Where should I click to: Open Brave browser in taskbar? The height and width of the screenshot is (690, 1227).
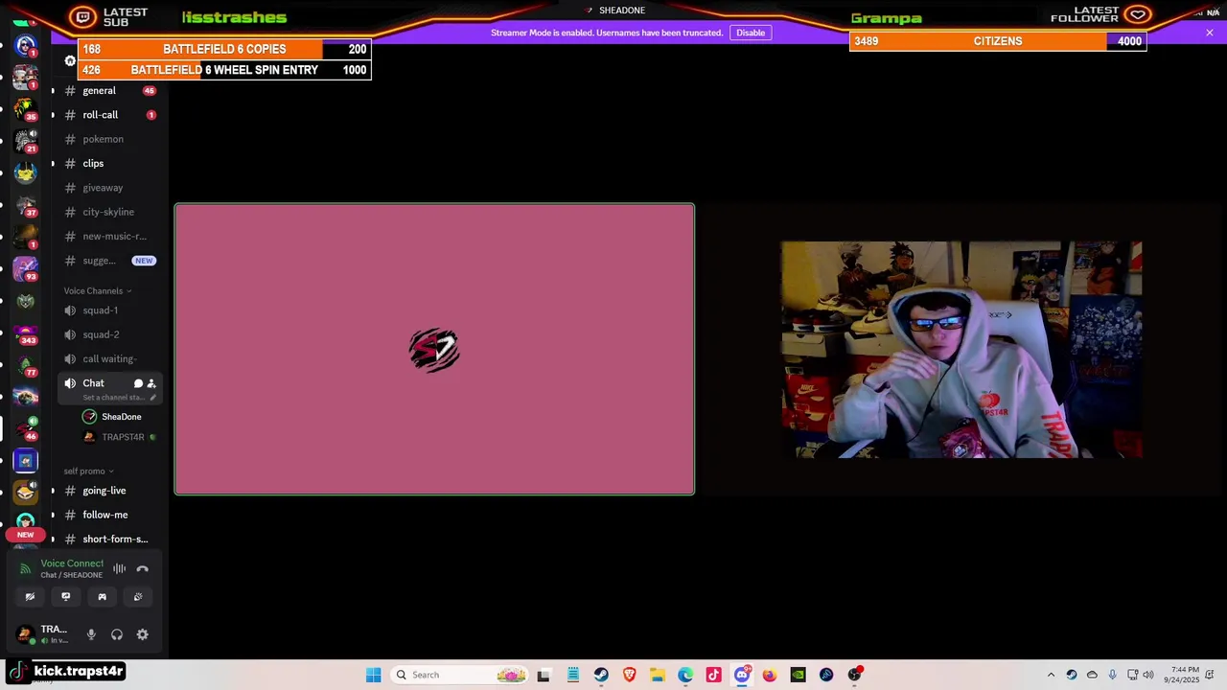(x=629, y=675)
